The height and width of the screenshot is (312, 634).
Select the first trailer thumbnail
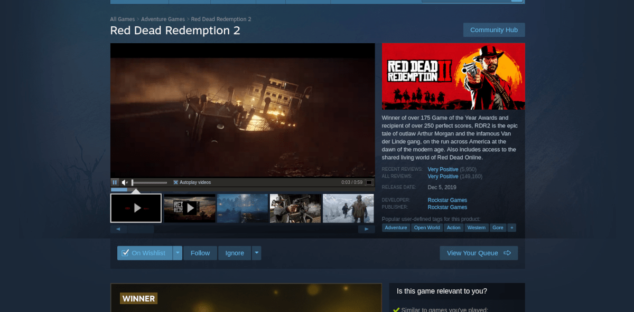click(x=136, y=208)
